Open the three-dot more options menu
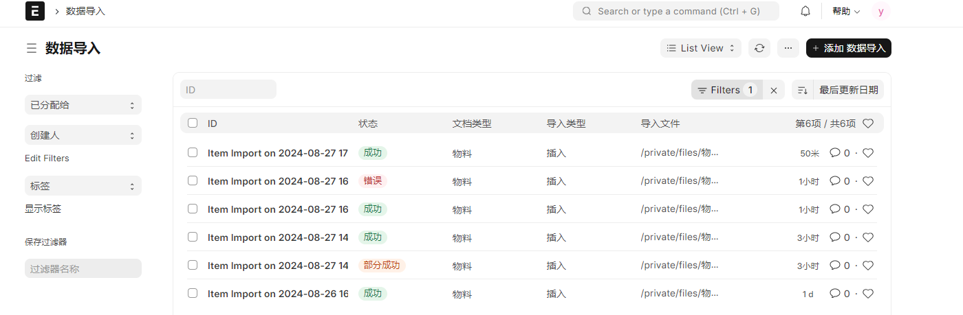963x315 pixels. (788, 48)
